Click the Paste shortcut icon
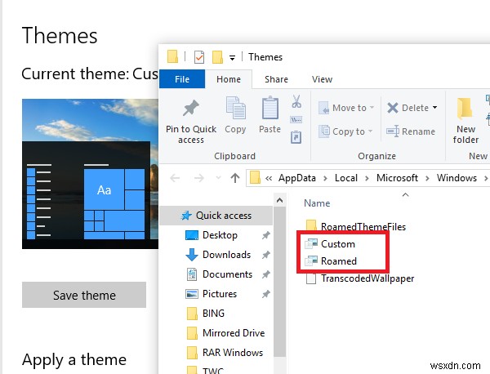Viewport: 490px width, 374px height. 296,137
